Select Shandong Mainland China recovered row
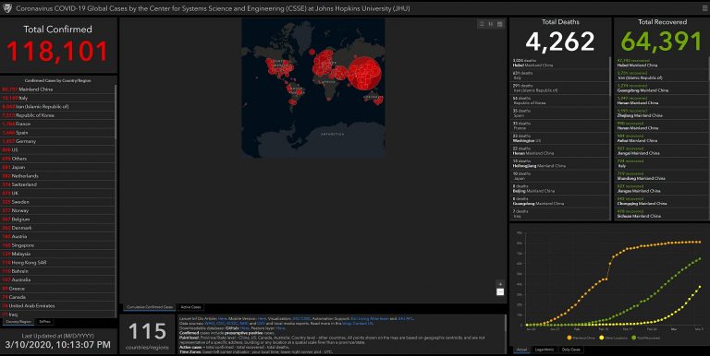710x356 pixels. coord(661,176)
